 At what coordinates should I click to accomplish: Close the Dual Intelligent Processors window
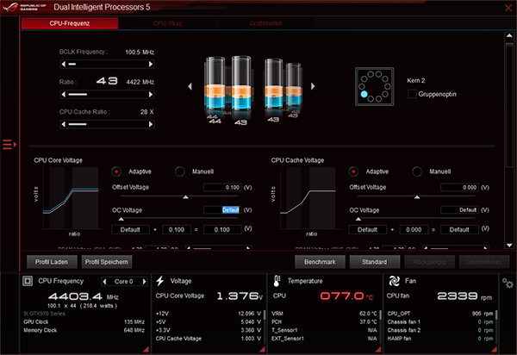click(x=508, y=8)
